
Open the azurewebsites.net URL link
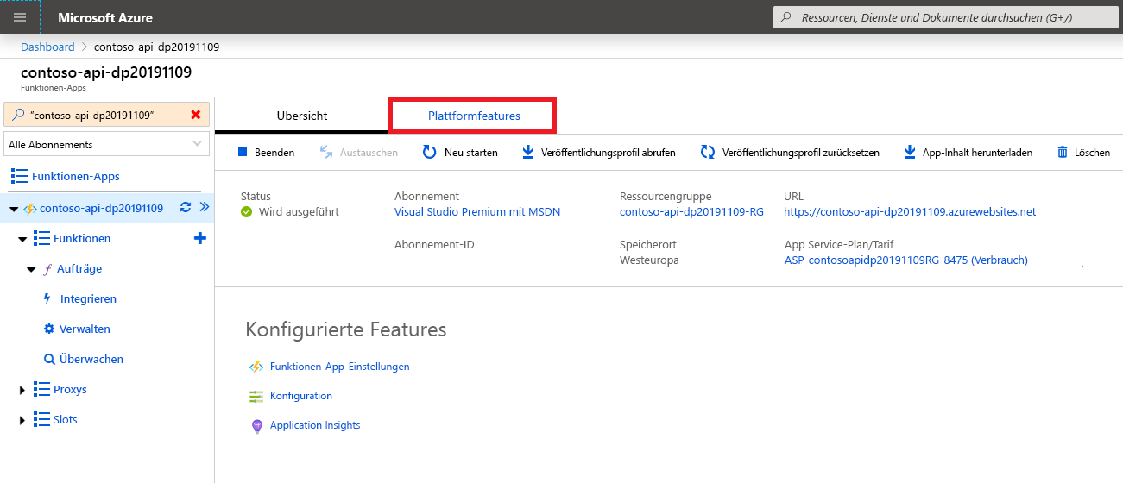pos(910,211)
